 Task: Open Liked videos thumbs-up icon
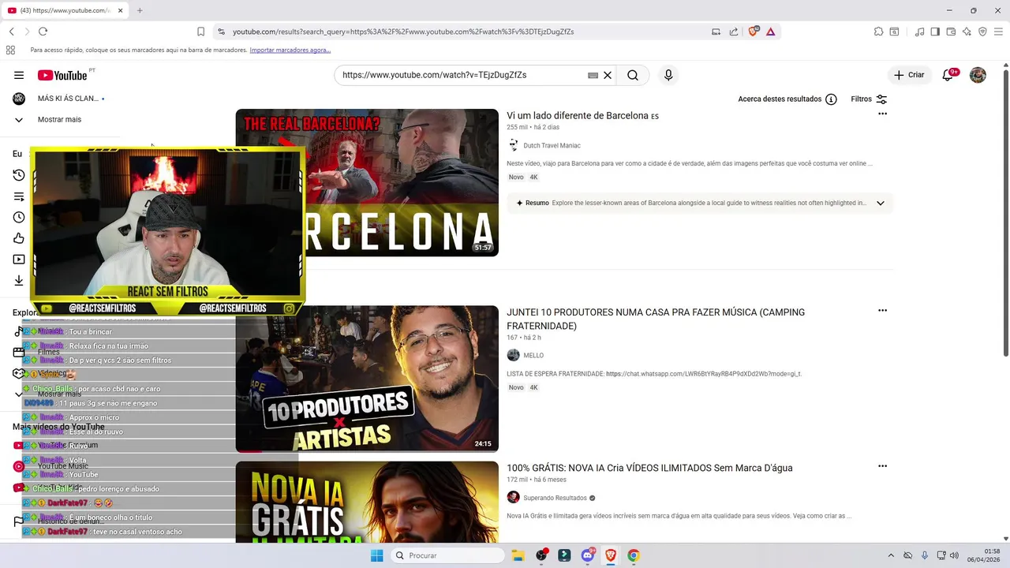coord(19,238)
